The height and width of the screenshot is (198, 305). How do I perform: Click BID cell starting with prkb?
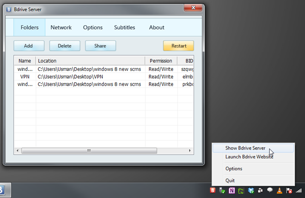(188, 84)
